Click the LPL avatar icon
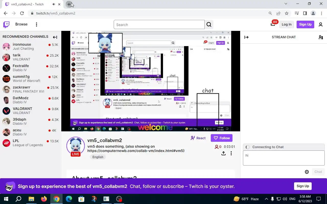The height and width of the screenshot is (204, 327). [6, 143]
